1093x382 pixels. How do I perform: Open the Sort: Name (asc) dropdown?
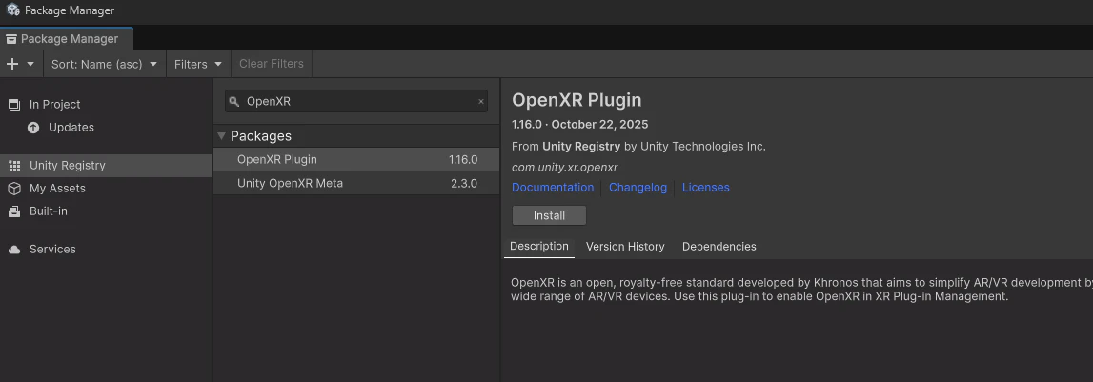(105, 64)
